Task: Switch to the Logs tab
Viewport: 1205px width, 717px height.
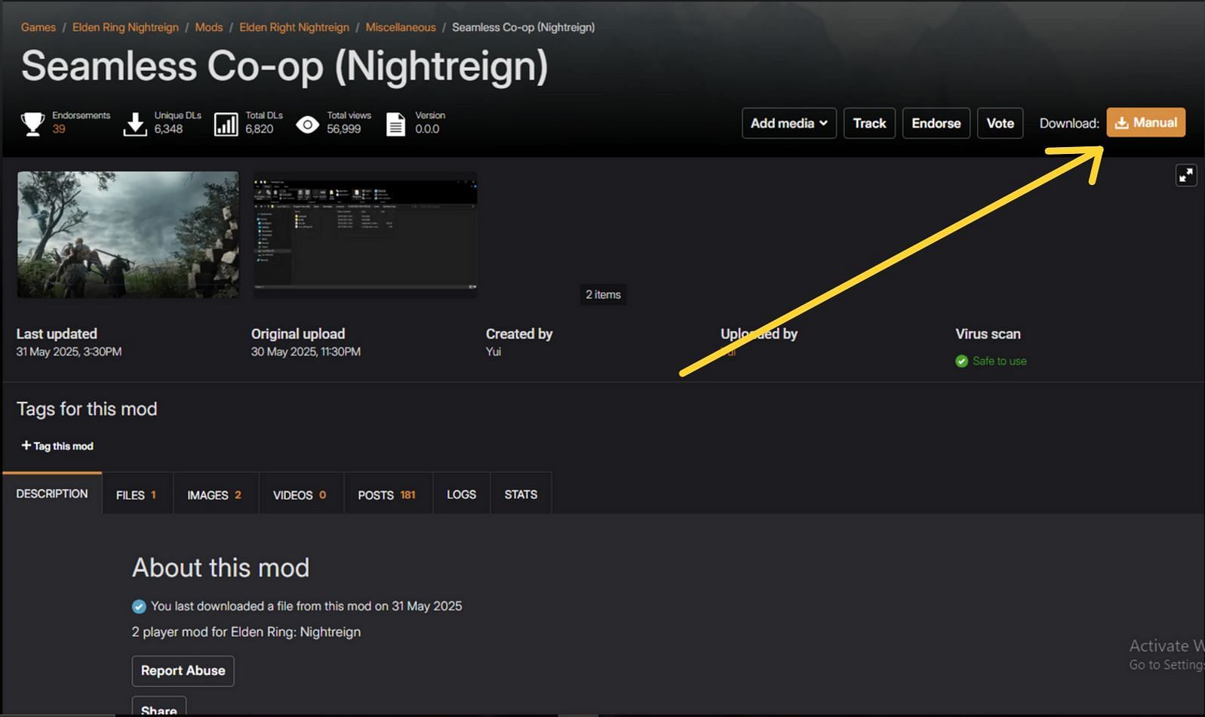Action: [462, 494]
